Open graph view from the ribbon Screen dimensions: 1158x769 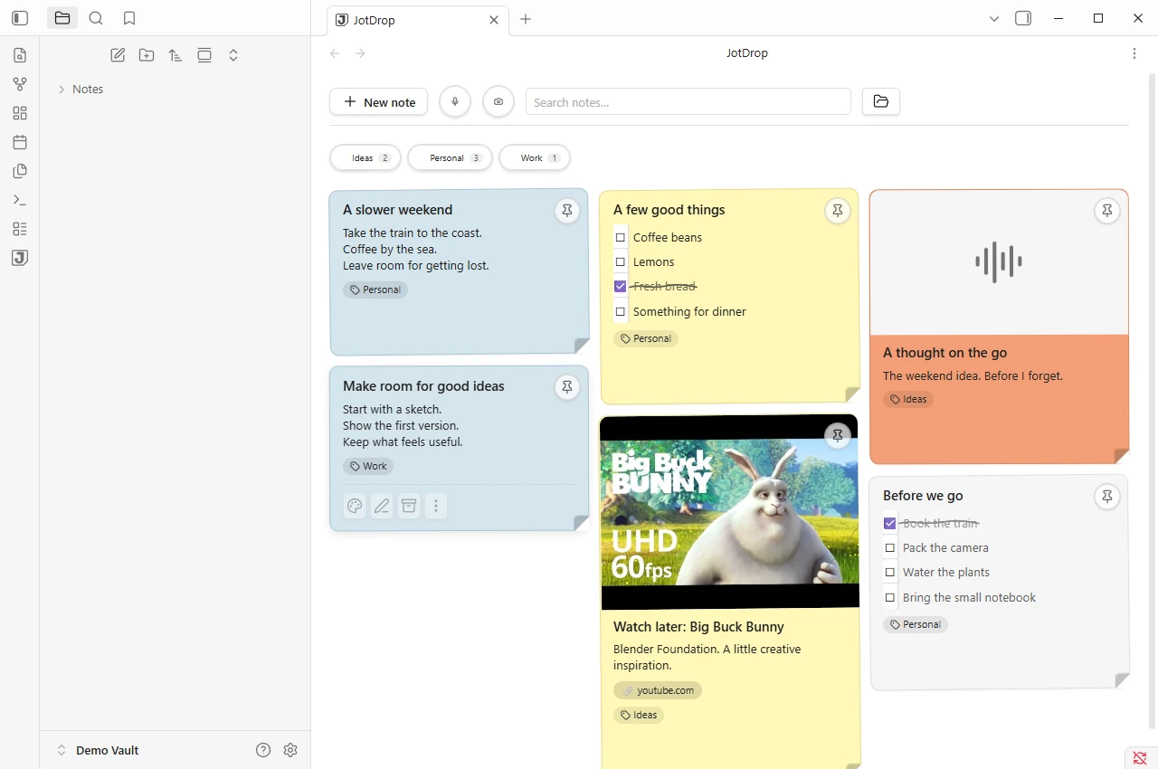20,84
